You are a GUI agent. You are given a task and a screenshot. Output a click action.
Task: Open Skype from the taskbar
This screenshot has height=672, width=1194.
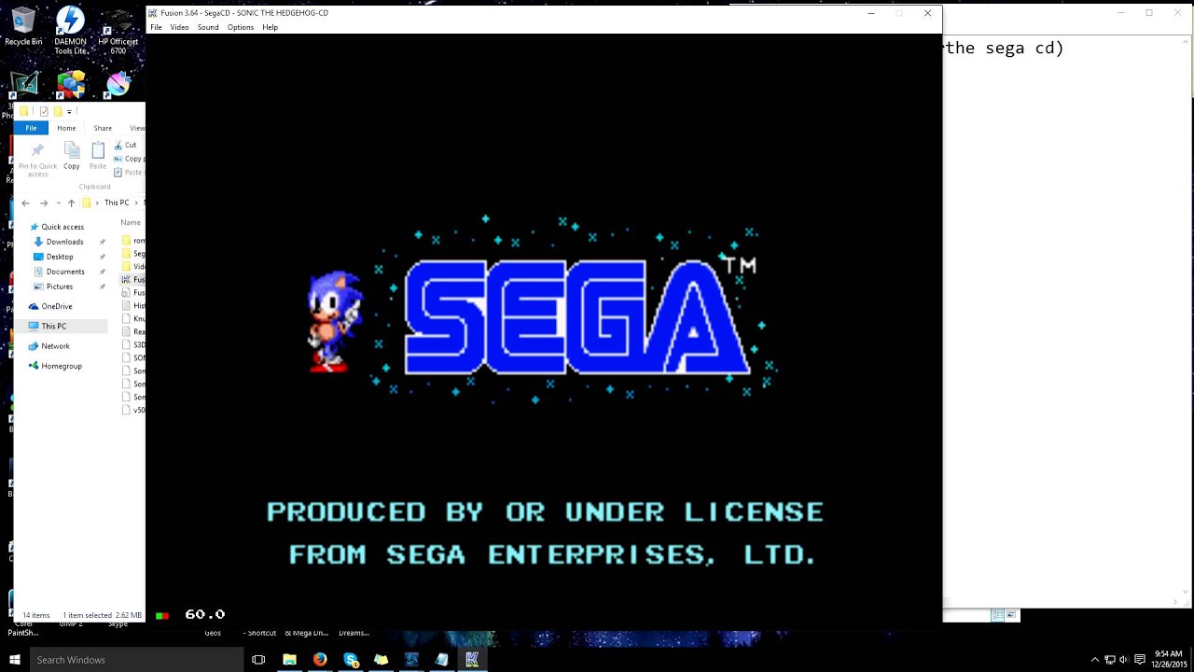point(351,660)
